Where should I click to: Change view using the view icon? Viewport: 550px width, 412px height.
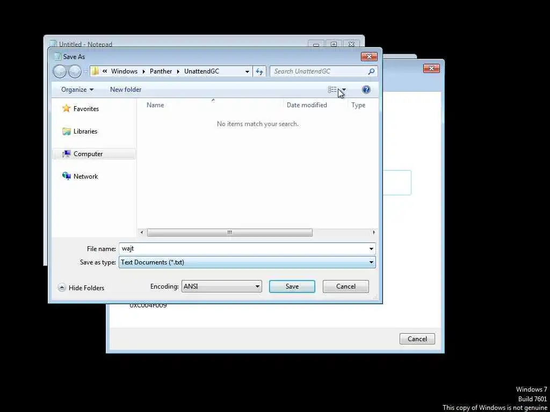click(x=332, y=90)
